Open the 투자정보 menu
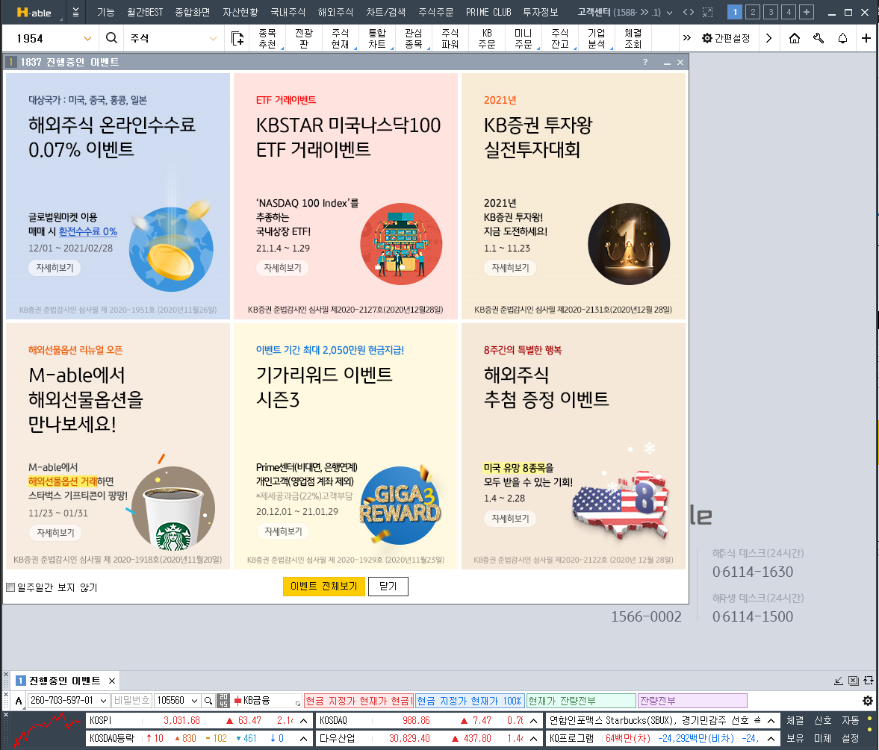The image size is (879, 750). 541,12
